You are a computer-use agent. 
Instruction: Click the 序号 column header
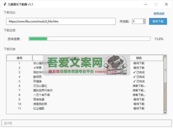(x=19, y=58)
